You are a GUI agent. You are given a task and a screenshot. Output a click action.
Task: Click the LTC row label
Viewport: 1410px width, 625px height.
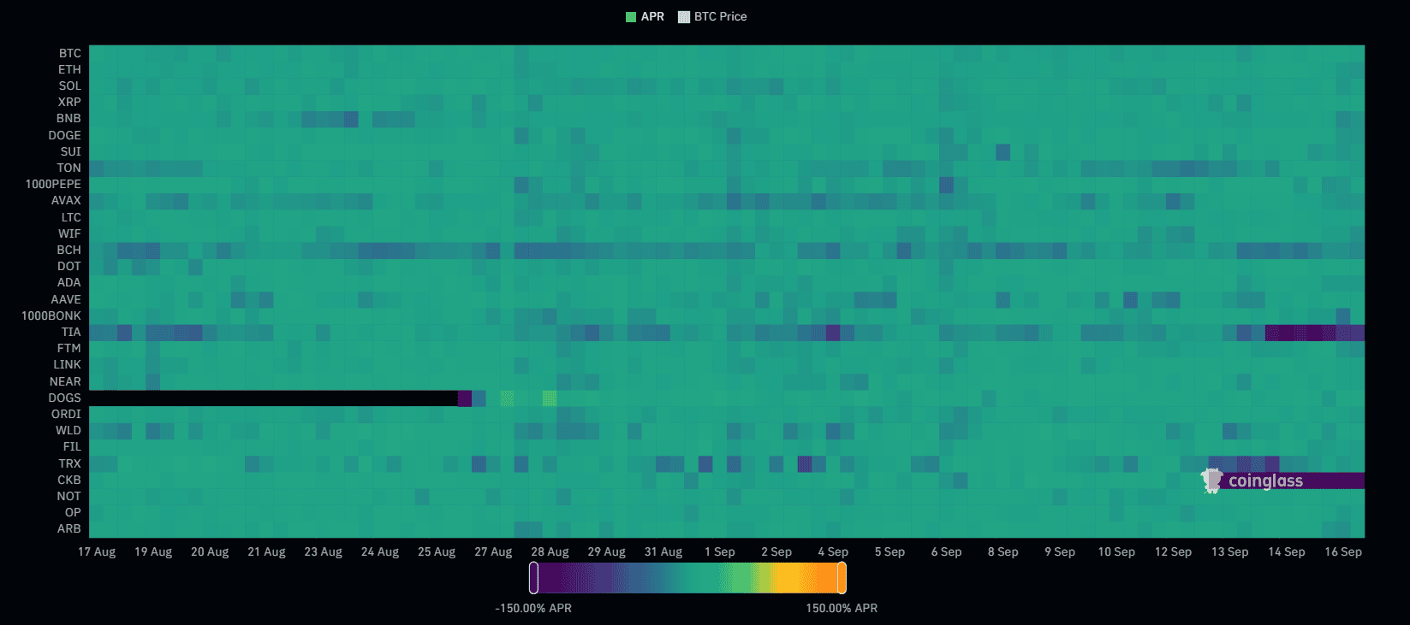(71, 217)
